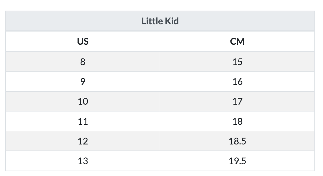Select US size 9 cell
This screenshot has height=176, width=323.
[83, 82]
